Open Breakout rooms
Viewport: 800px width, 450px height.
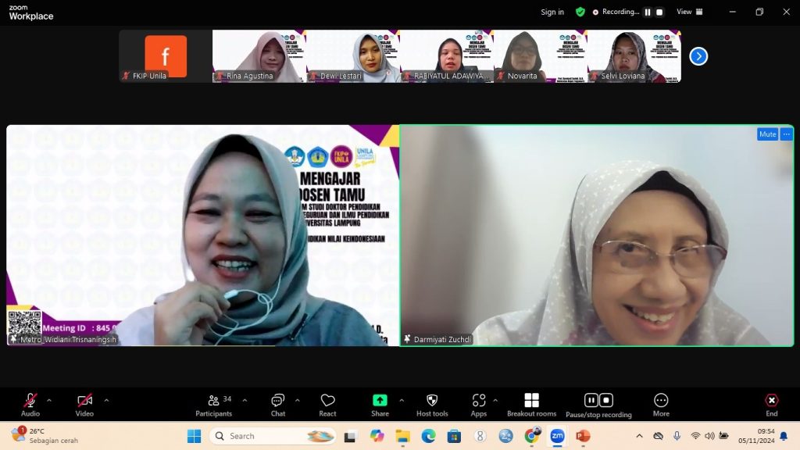pos(531,405)
